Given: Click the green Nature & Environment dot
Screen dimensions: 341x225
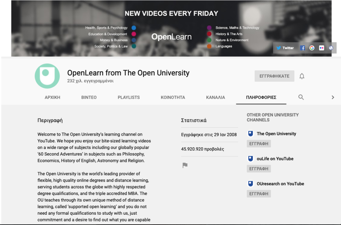Looking at the screenshot, I should [209, 40].
